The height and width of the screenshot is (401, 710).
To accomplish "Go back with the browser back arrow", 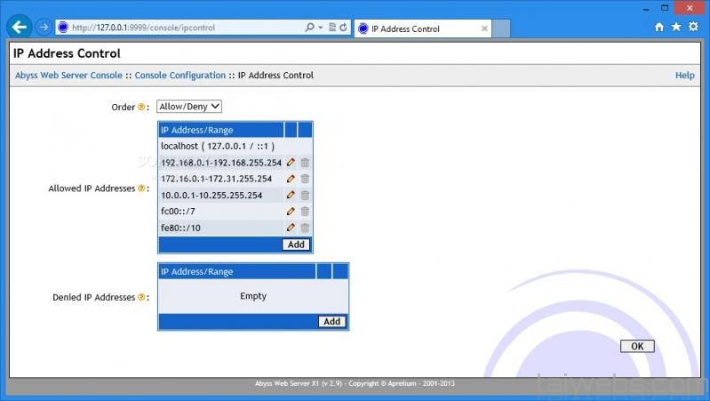I will [20, 27].
